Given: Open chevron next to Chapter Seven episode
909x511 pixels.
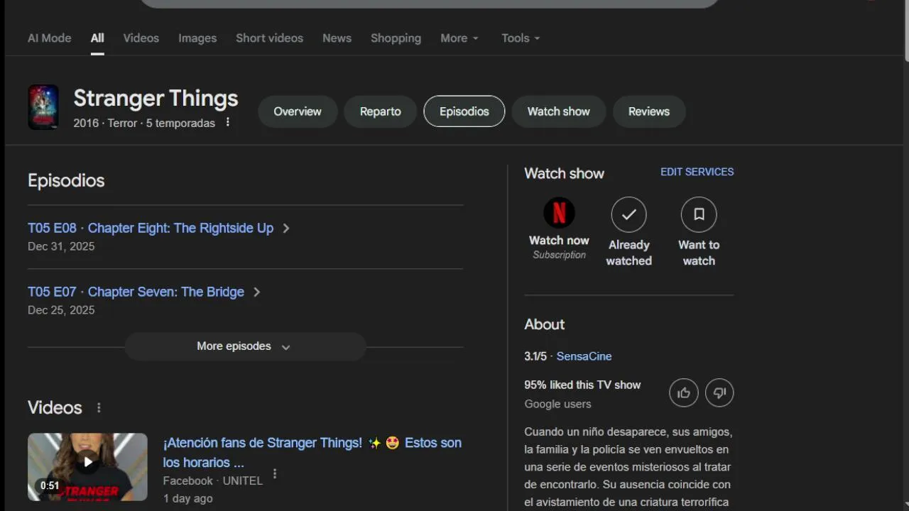Looking at the screenshot, I should [x=256, y=292].
